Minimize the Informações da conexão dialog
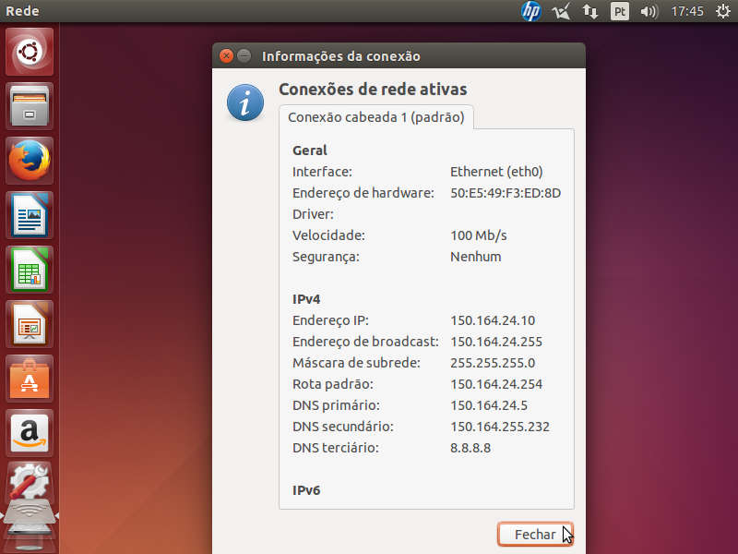This screenshot has height=554, width=738. (244, 56)
